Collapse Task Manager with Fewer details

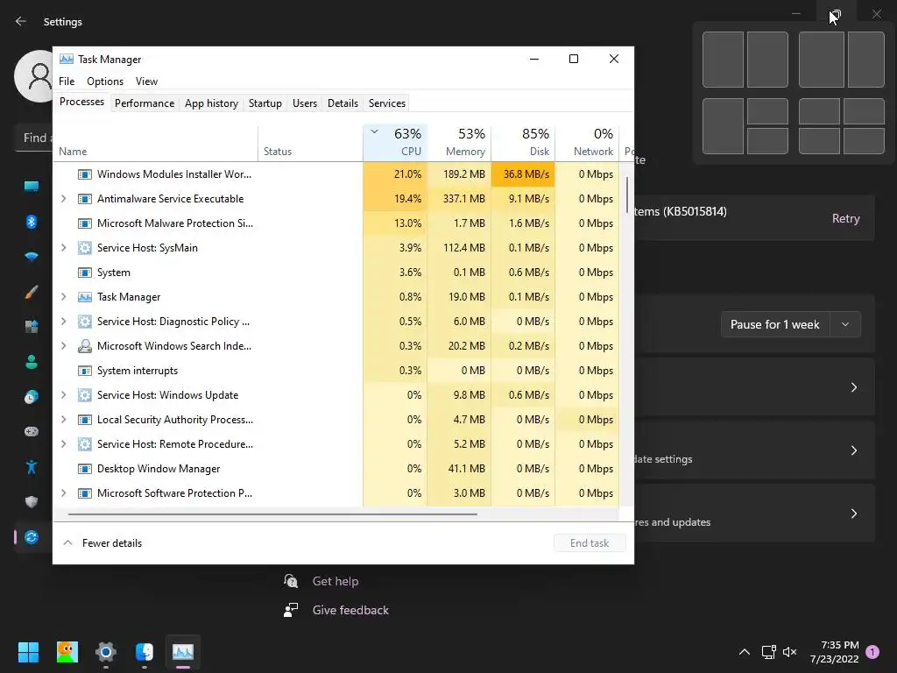[x=103, y=543]
